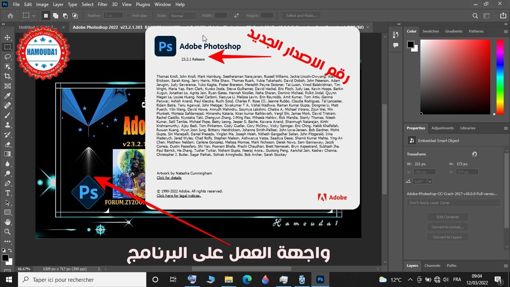
Task: Select the Lasso tool
Action: [x=7, y=57]
